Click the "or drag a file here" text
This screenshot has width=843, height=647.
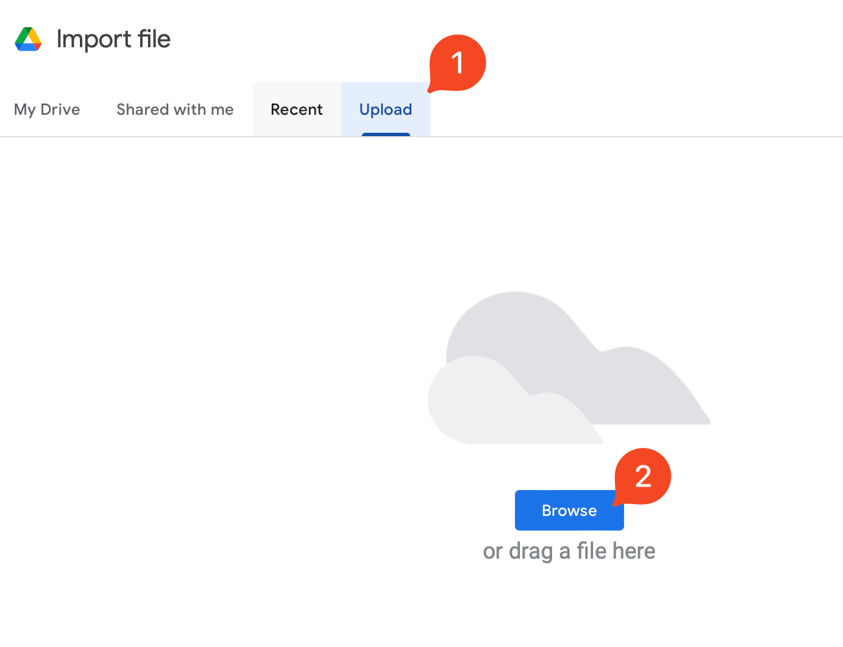tap(569, 551)
